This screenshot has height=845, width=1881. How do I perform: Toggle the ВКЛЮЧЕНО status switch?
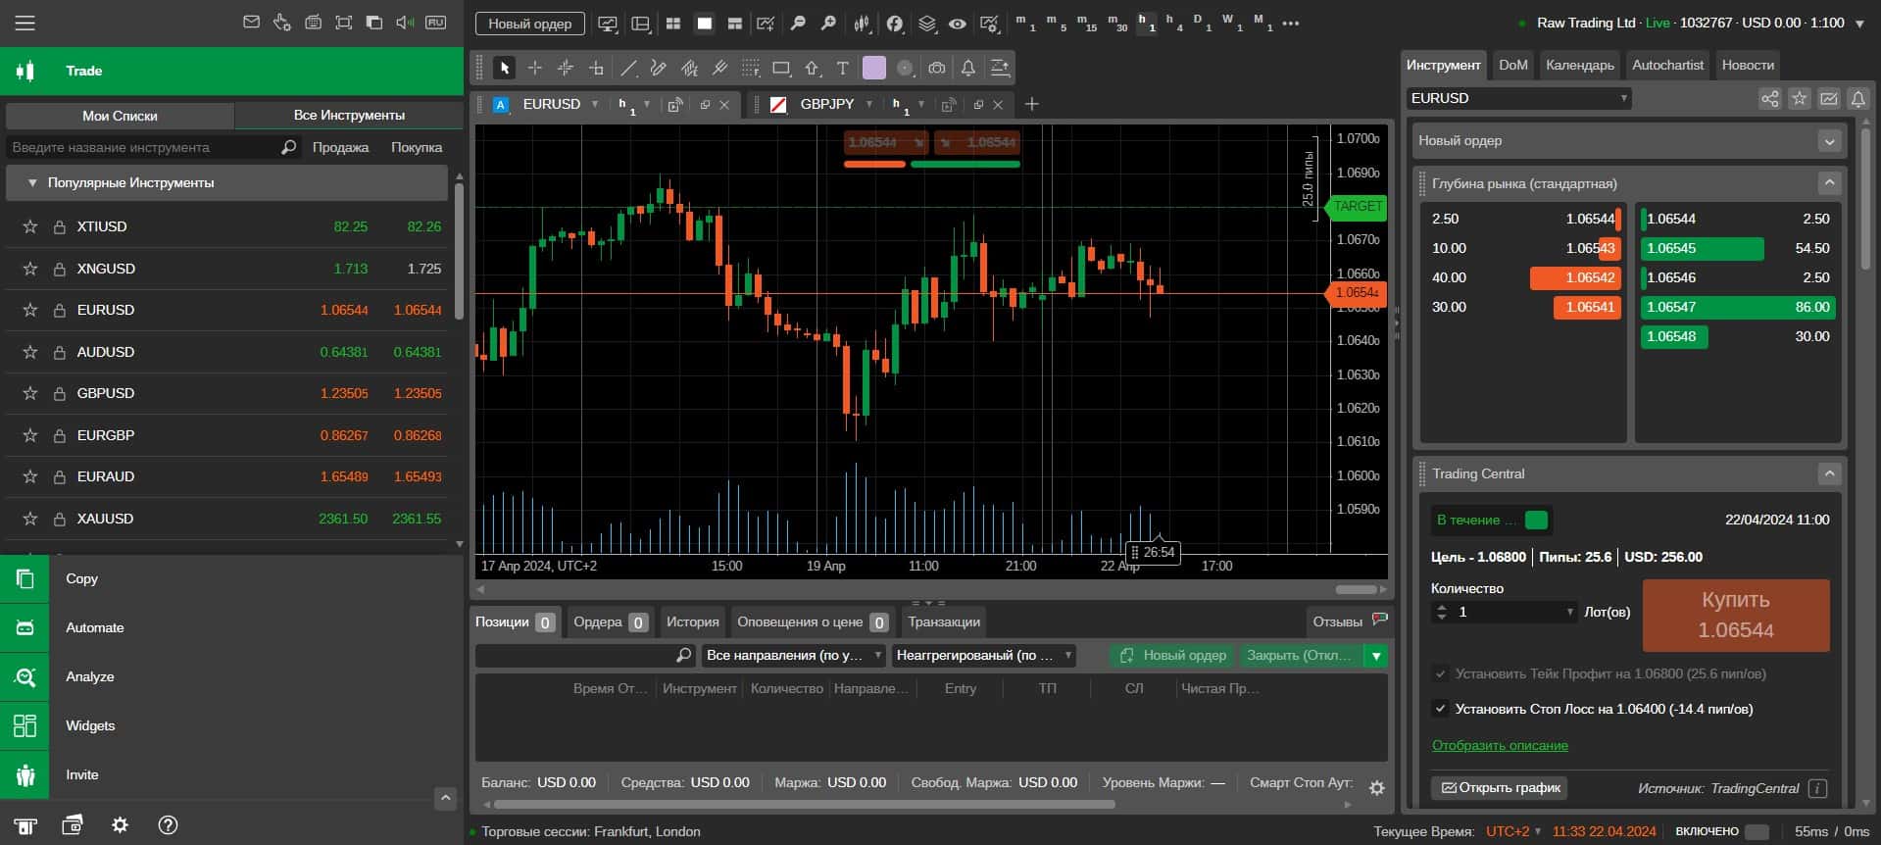coord(1757,831)
